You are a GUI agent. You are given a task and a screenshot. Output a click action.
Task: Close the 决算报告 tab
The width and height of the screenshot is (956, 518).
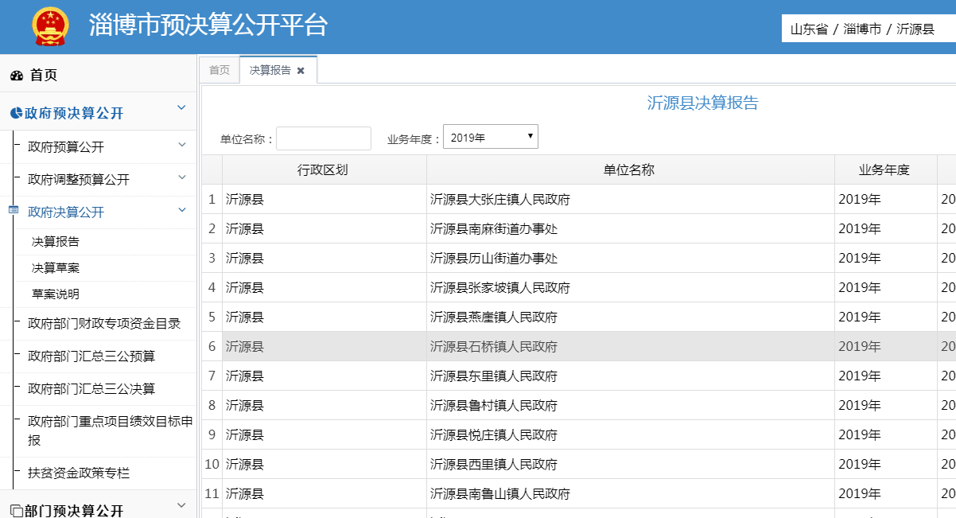(301, 71)
